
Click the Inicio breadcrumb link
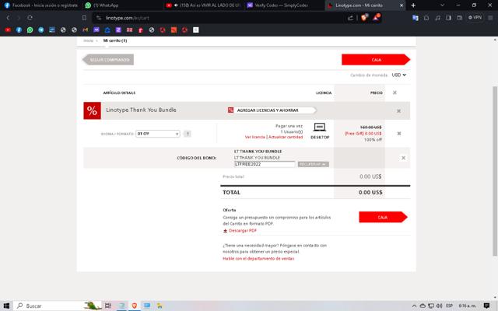pyautogui.click(x=88, y=40)
